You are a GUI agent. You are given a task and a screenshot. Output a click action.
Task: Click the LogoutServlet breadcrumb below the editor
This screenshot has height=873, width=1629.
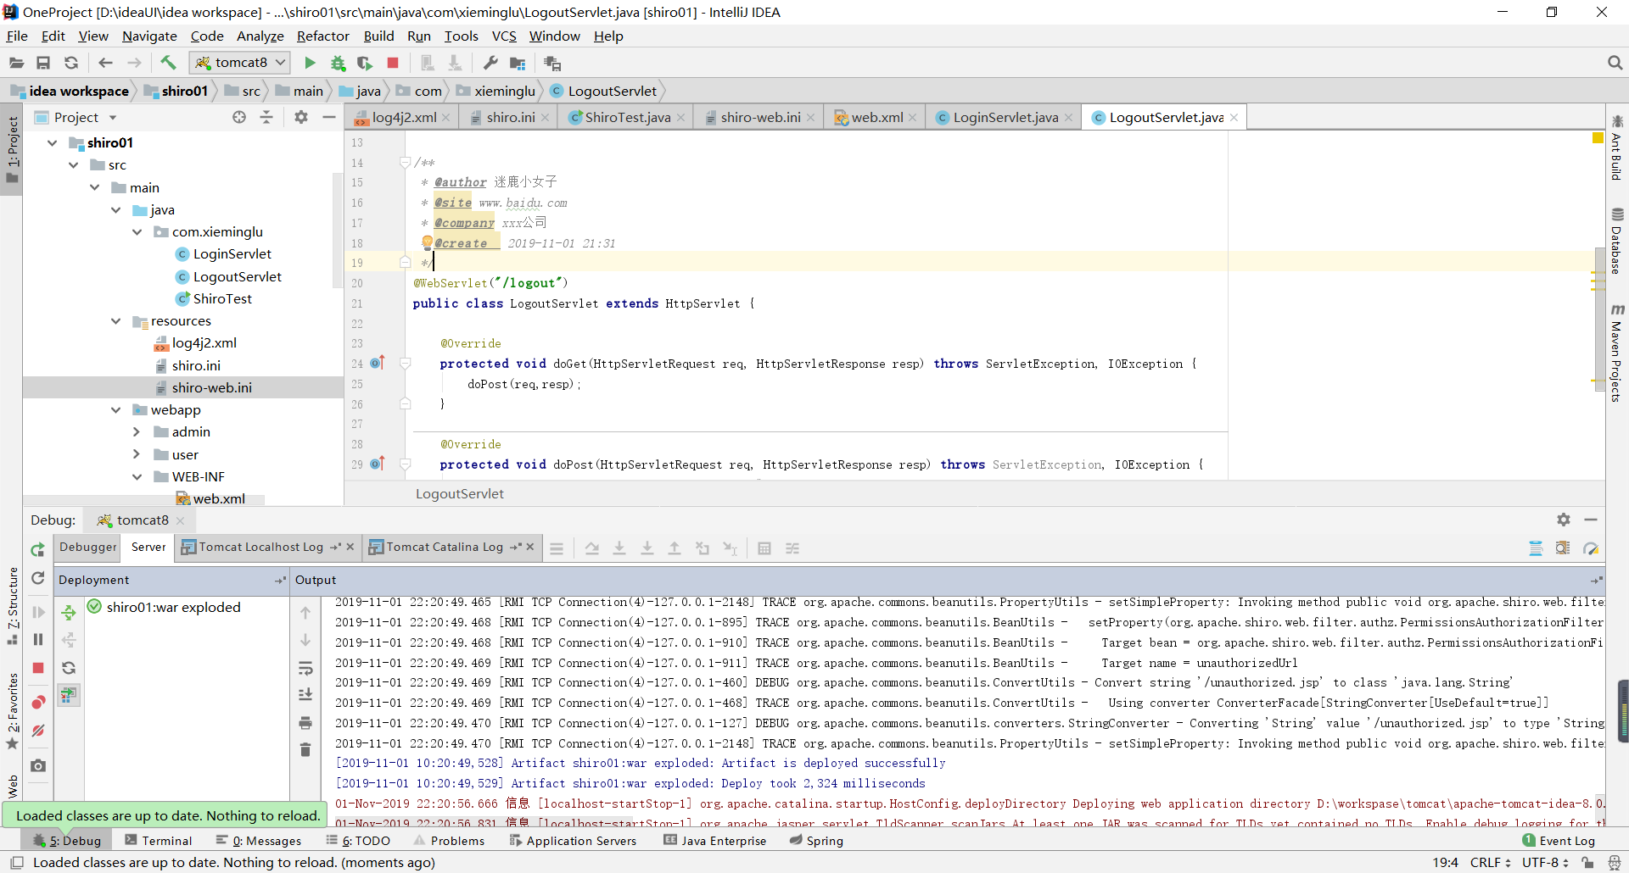tap(459, 494)
